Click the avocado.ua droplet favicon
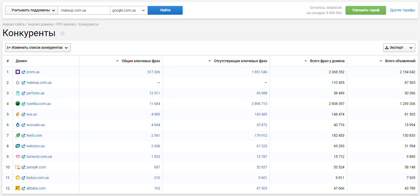This screenshot has height=196, width=420. (x=18, y=125)
